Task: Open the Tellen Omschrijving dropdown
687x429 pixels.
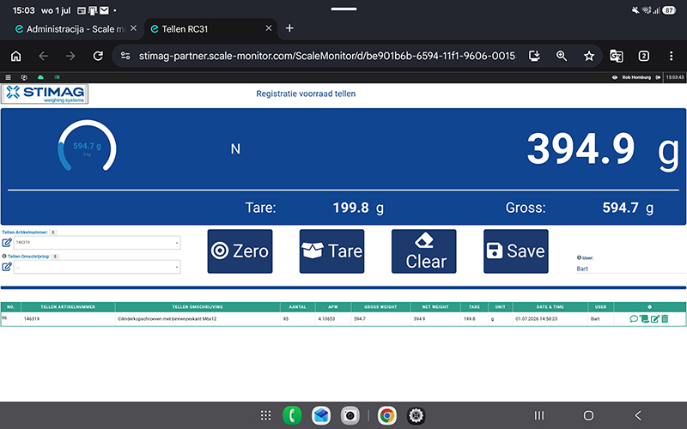Action: [97, 267]
